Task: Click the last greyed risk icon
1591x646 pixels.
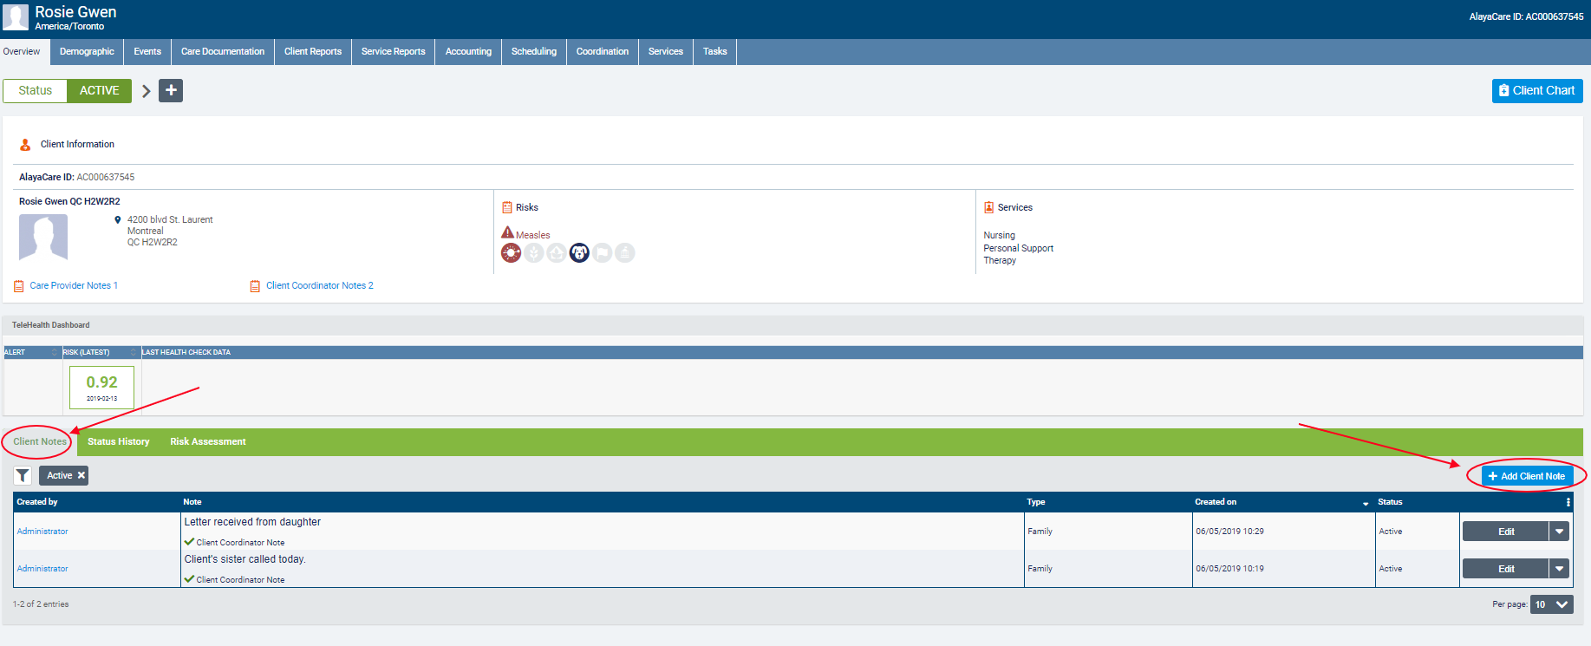Action: click(624, 252)
